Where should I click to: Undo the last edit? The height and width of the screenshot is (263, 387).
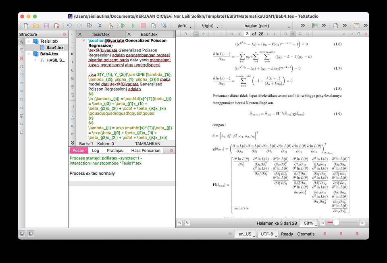coord(69,26)
